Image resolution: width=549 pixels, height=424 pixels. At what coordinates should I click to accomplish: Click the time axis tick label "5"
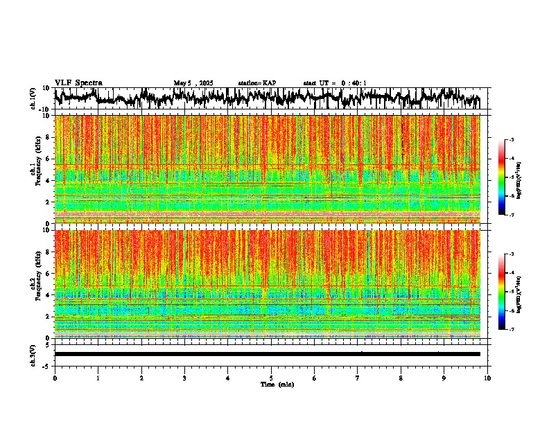[x=271, y=378]
